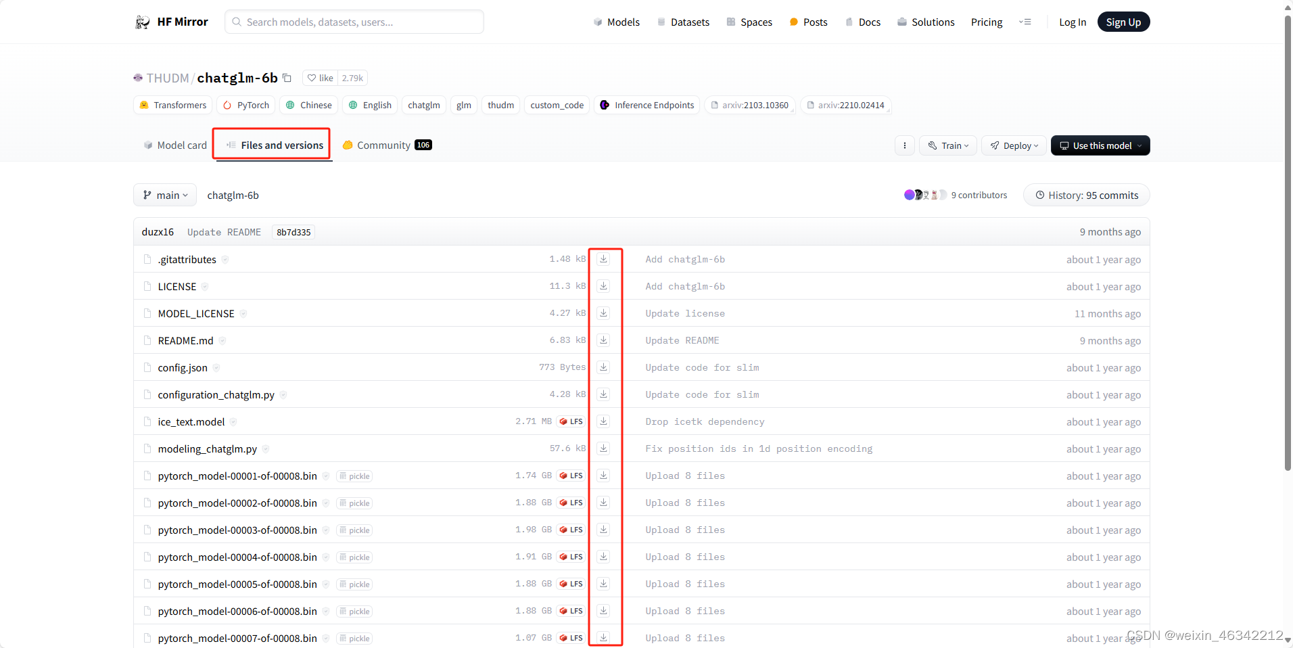Expand the main branch selector
Image resolution: width=1293 pixels, height=648 pixels.
coord(165,195)
